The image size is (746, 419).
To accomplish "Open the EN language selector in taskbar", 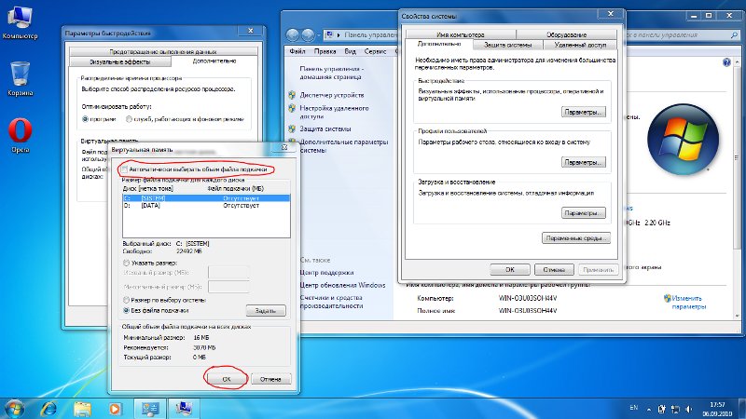I will click(x=634, y=408).
